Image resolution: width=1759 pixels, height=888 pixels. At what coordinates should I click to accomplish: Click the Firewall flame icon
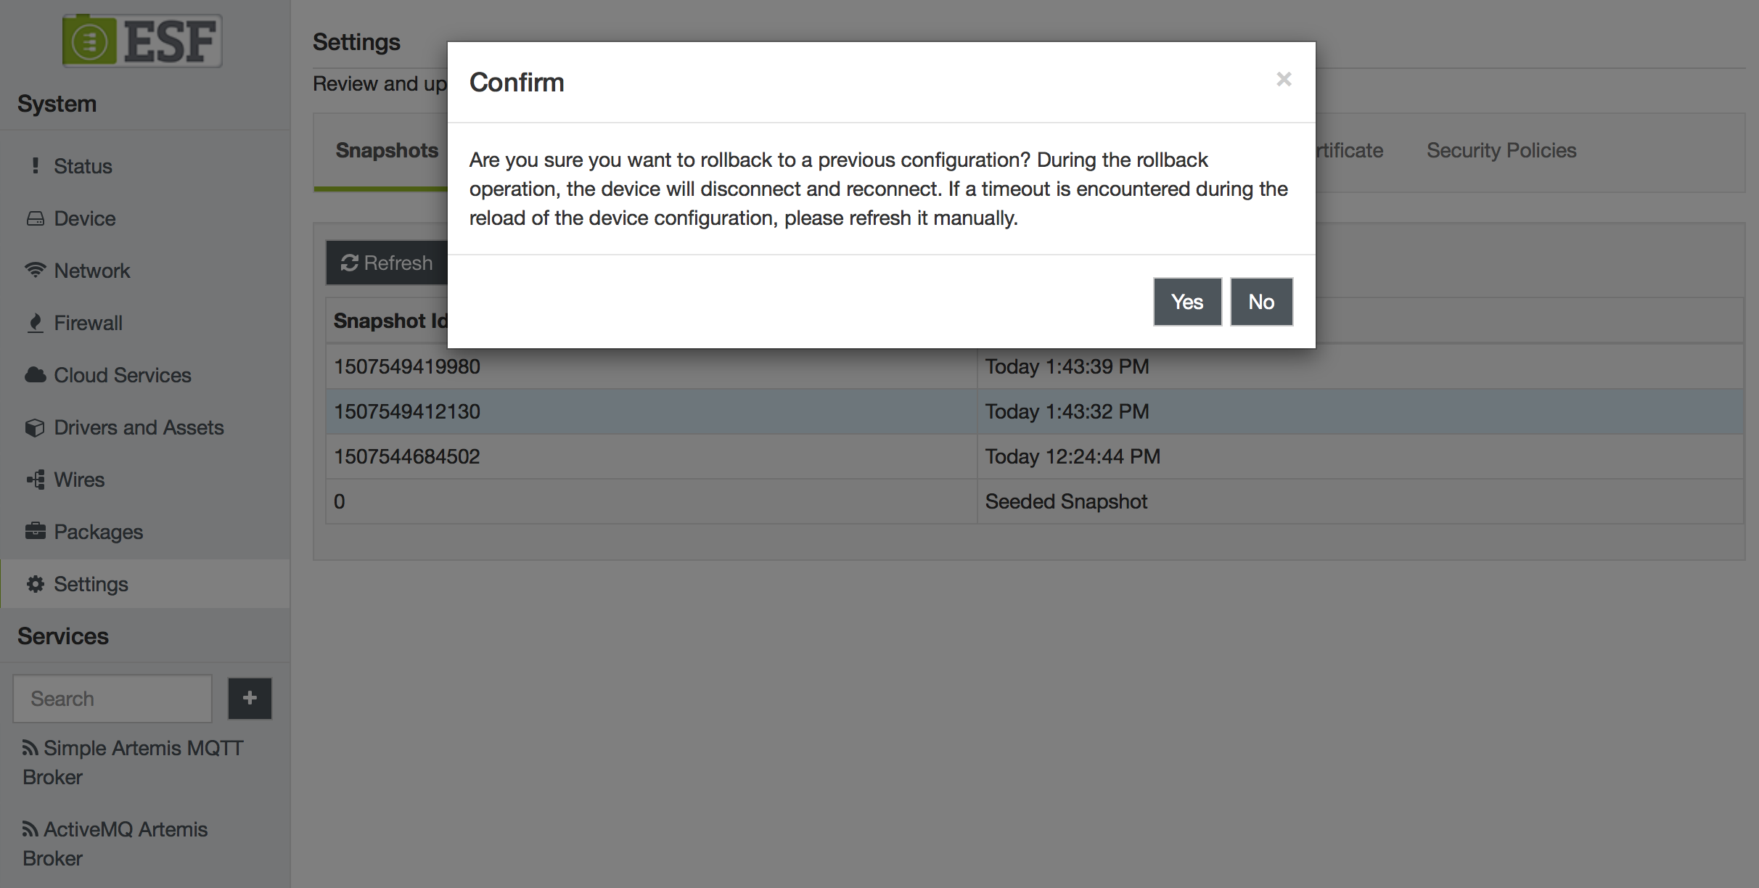pyautogui.click(x=35, y=323)
